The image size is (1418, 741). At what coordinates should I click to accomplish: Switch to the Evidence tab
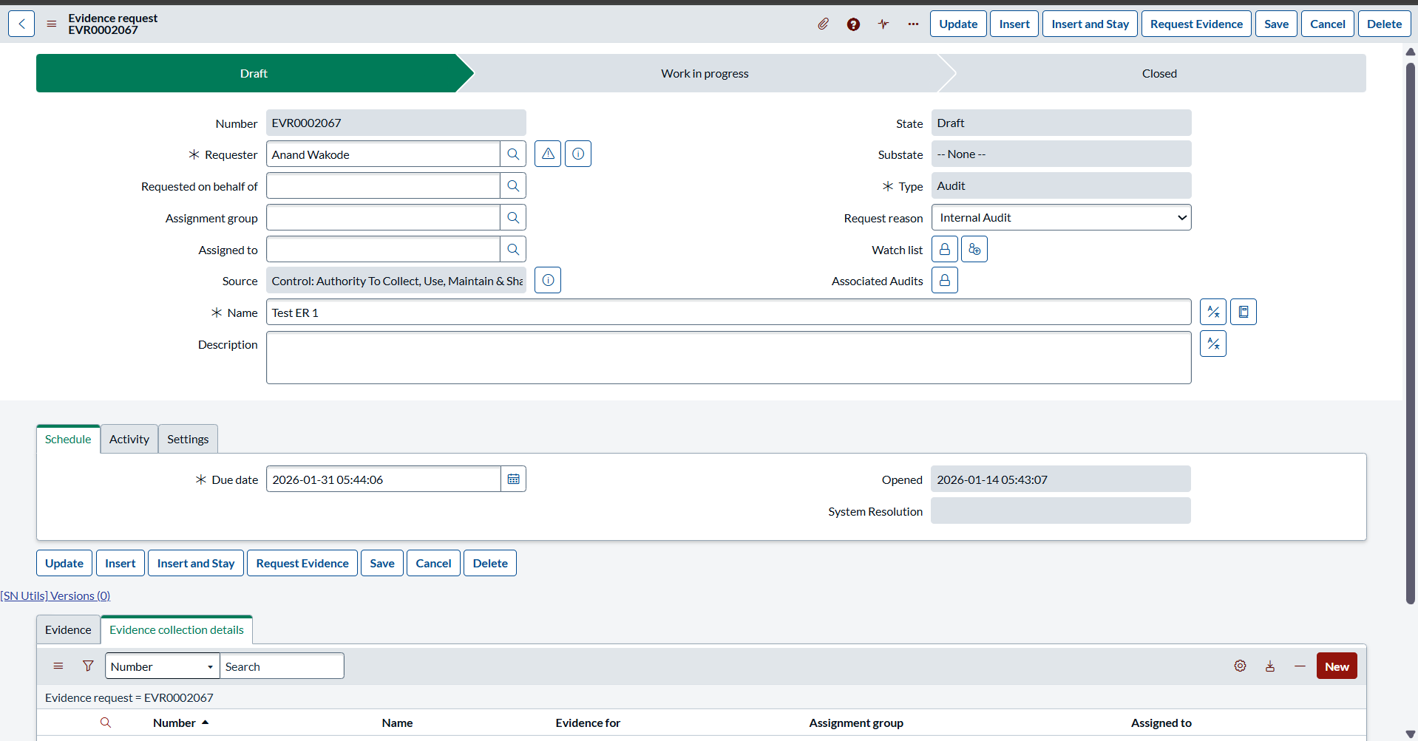coord(68,630)
